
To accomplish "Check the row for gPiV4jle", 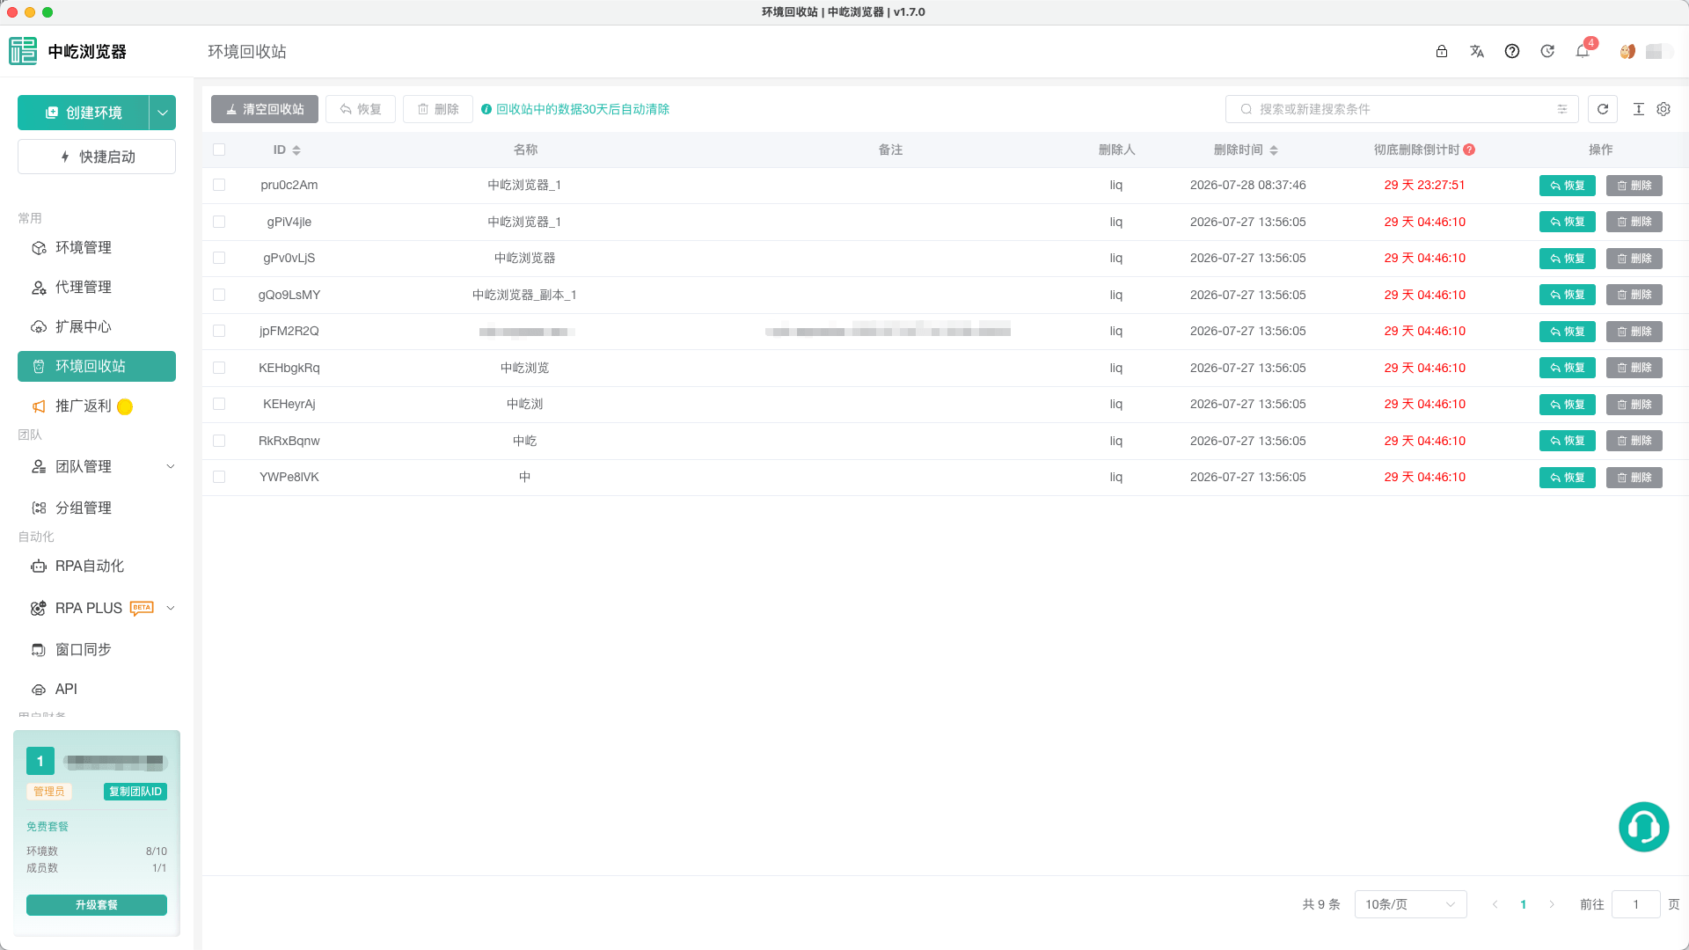I will 219,222.
